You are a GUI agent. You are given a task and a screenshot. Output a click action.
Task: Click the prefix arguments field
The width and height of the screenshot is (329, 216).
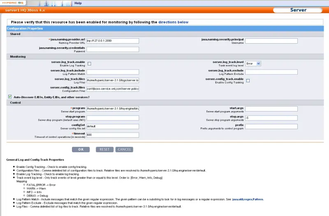pyautogui.click(x=271, y=126)
